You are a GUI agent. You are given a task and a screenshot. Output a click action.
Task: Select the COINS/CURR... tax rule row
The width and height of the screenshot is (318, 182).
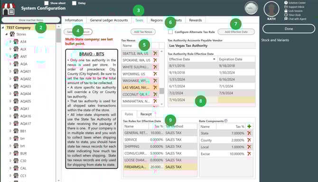[x=160, y=153]
